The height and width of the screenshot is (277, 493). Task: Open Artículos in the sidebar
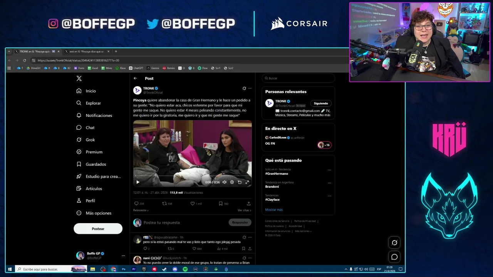pos(89,189)
